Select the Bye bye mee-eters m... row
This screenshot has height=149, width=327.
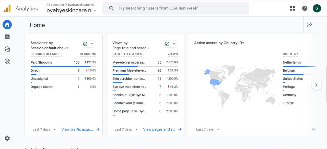click(x=145, y=87)
